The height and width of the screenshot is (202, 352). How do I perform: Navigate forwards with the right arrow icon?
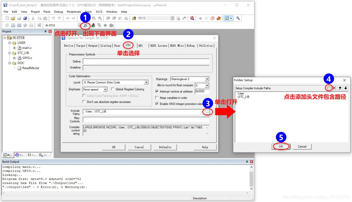click(x=74, y=18)
